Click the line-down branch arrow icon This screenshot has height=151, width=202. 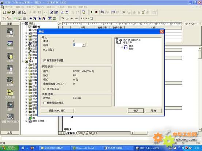63,19
